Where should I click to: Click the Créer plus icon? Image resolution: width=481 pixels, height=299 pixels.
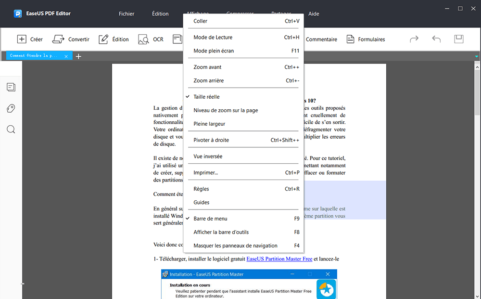tap(22, 39)
